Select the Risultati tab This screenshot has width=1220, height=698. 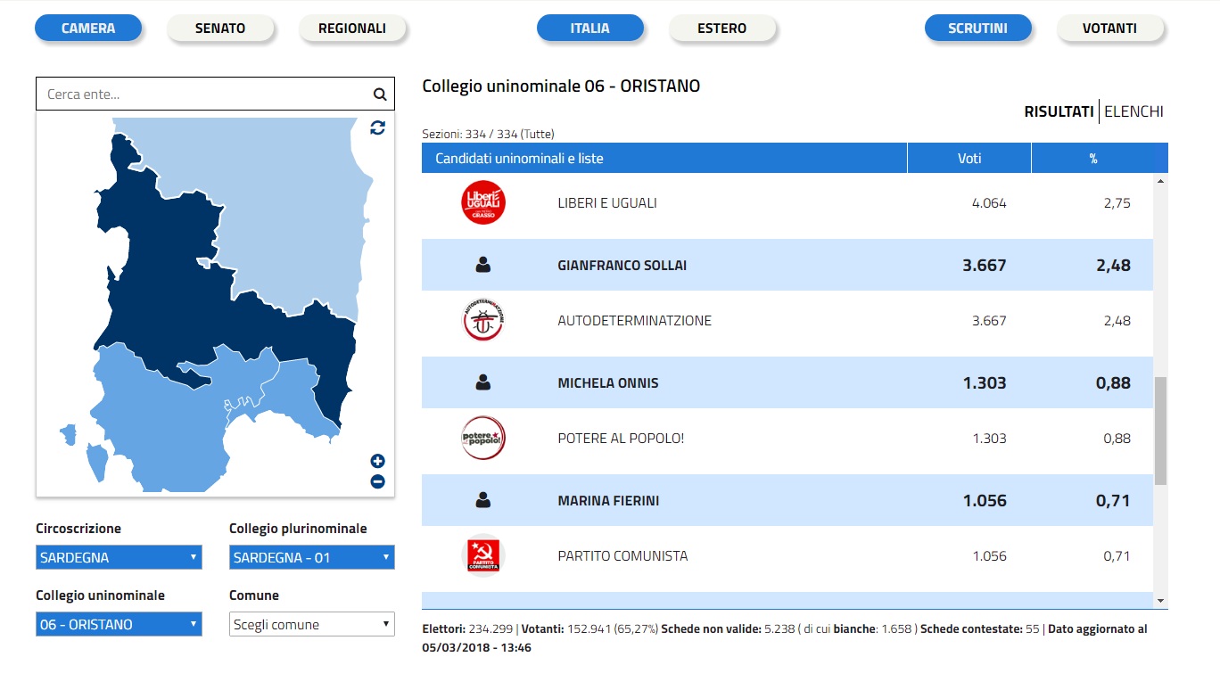[x=1059, y=111]
